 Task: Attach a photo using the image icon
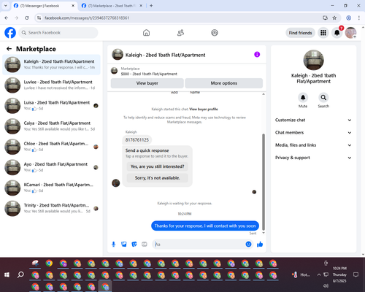pyautogui.click(x=124, y=245)
